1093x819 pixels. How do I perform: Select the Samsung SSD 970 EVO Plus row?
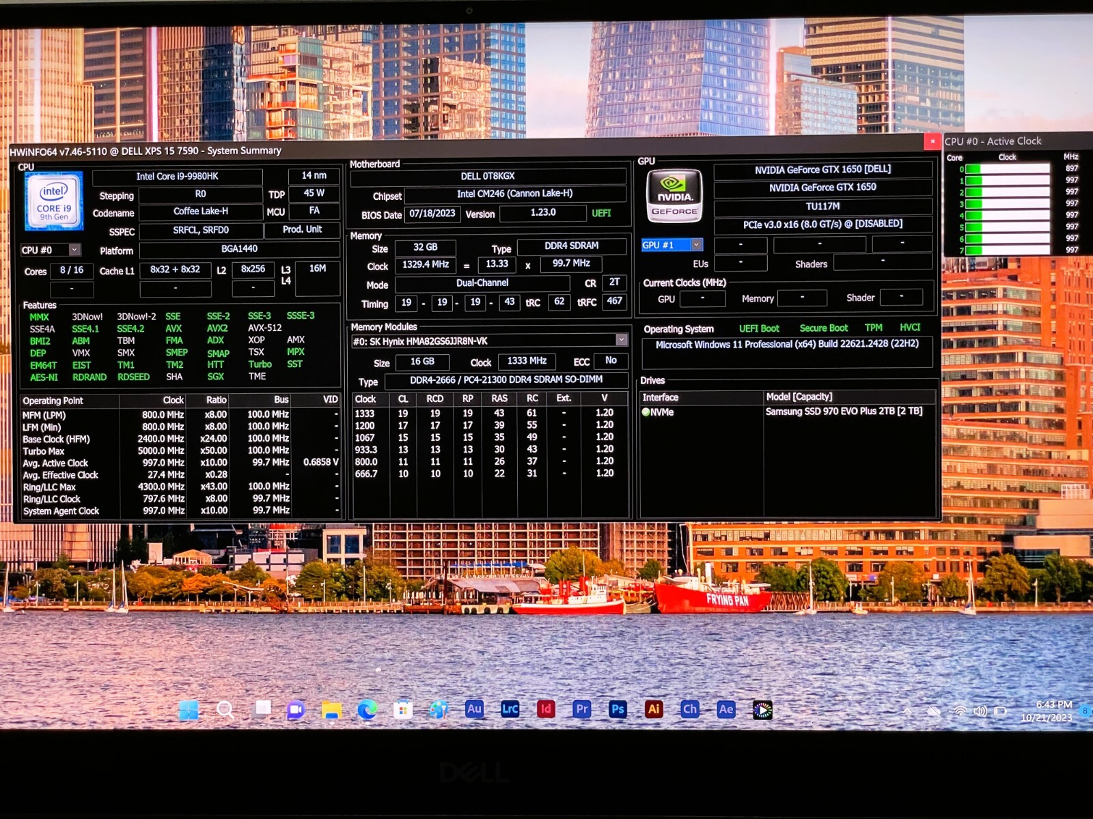pyautogui.click(x=787, y=412)
